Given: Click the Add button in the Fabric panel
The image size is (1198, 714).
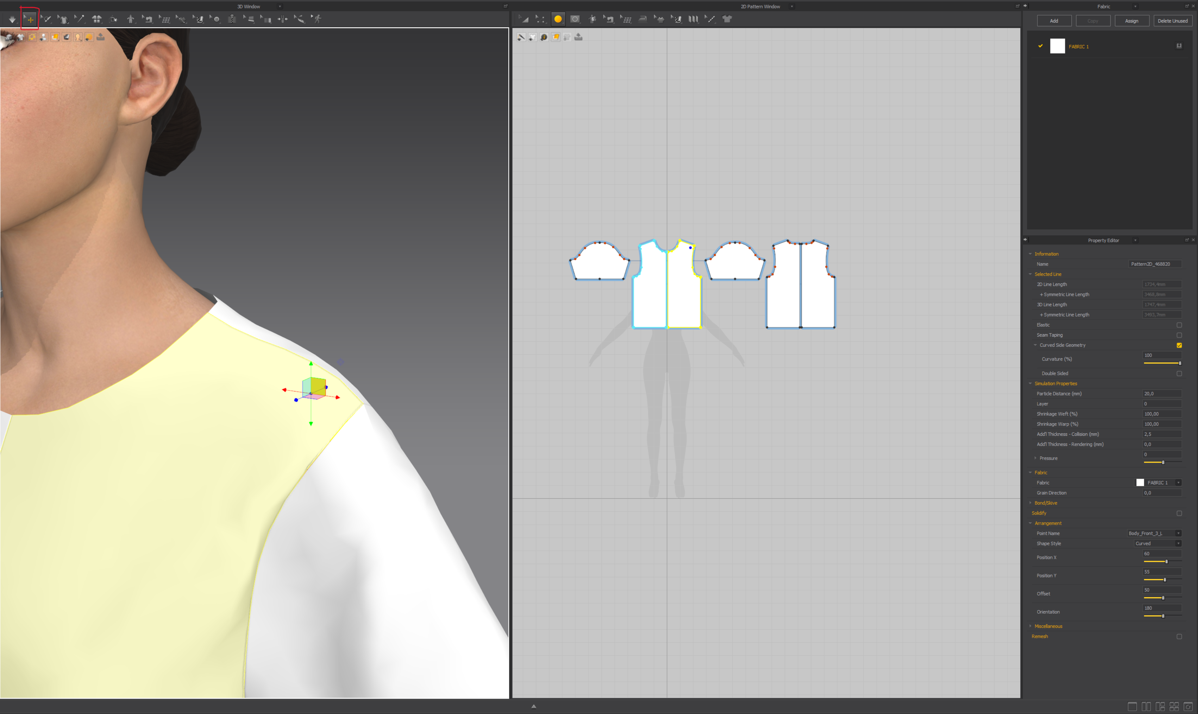Looking at the screenshot, I should pyautogui.click(x=1054, y=21).
